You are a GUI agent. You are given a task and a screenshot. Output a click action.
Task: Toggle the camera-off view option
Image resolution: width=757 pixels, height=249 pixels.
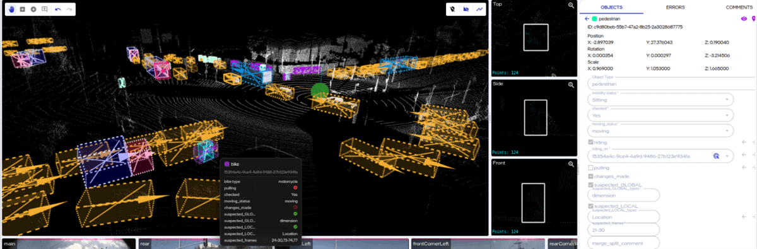click(466, 9)
